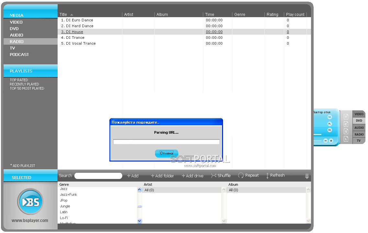Click the S document icon

[346, 131]
